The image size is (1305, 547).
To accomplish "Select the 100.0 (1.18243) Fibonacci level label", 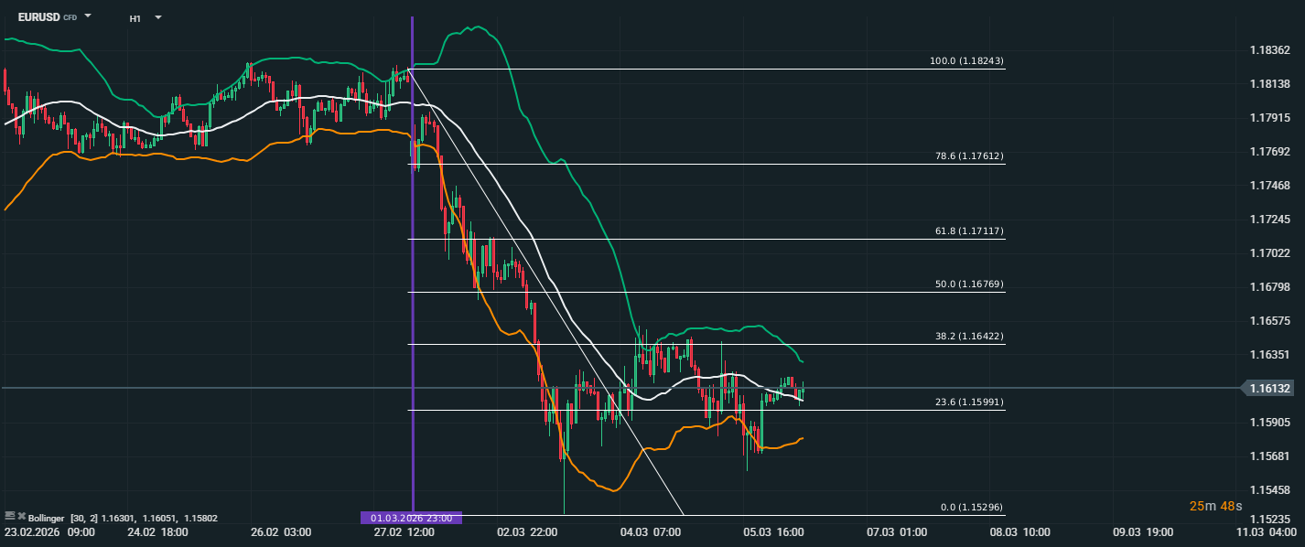I will click(966, 61).
